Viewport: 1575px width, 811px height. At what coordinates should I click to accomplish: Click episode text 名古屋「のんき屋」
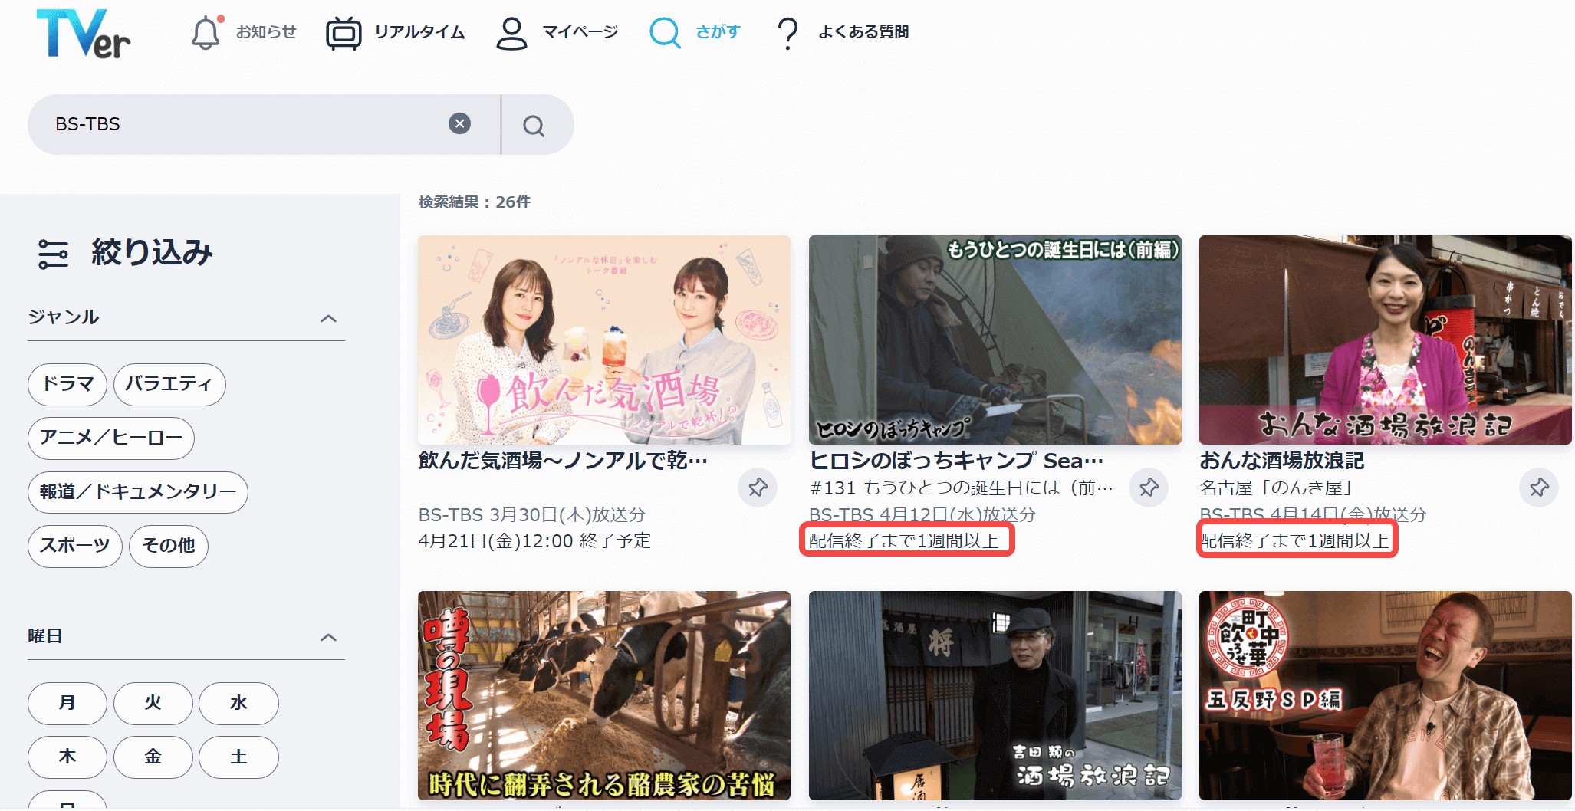(1276, 488)
